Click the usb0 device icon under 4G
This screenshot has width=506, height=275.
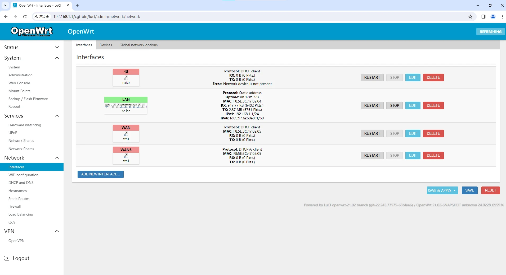[x=126, y=78]
